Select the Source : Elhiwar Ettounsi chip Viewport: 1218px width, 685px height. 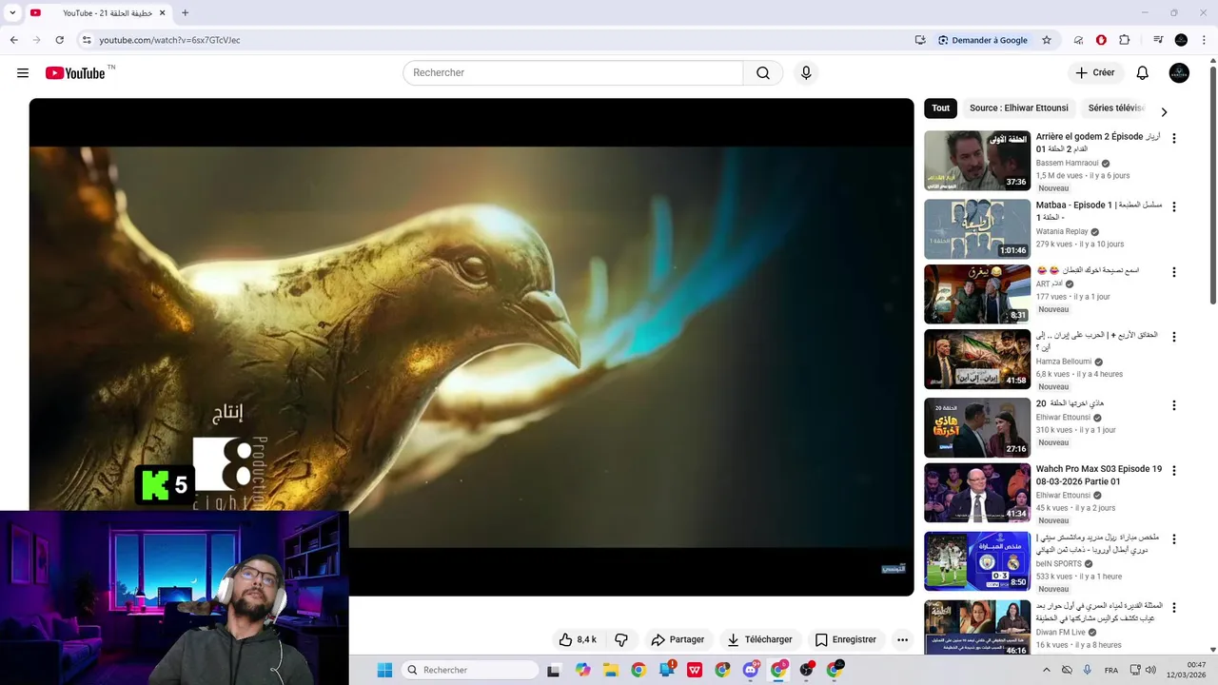click(x=1018, y=108)
